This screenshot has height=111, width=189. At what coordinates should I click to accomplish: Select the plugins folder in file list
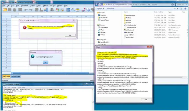127,20
